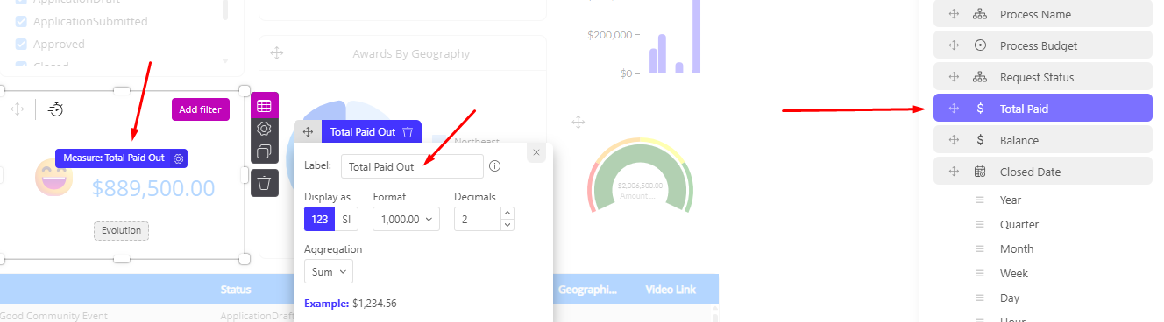1164x322 pixels.
Task: Select the Total Paid field row
Action: pos(1043,108)
